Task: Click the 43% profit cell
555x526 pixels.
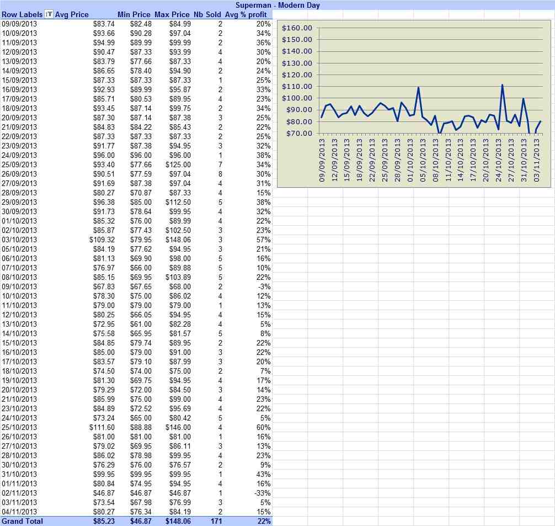Action: pos(264,474)
